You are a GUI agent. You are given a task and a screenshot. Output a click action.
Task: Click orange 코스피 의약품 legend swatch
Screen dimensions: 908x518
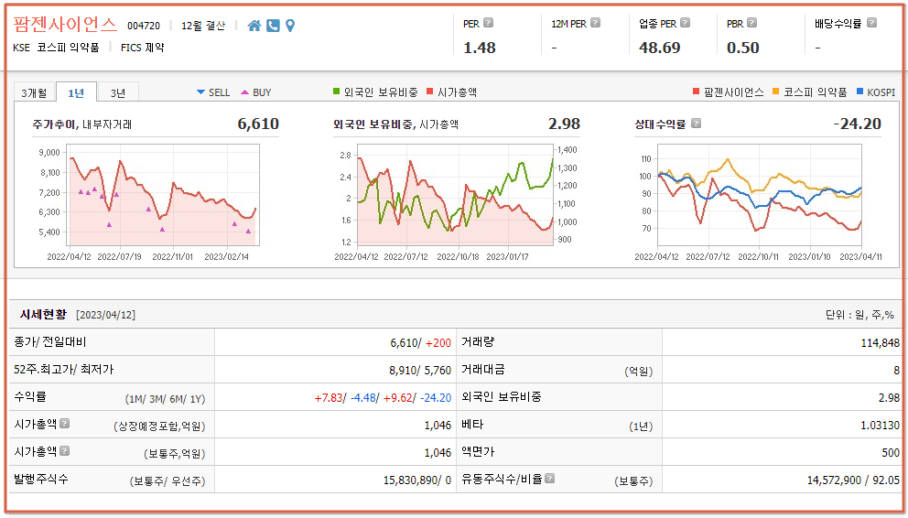[776, 92]
